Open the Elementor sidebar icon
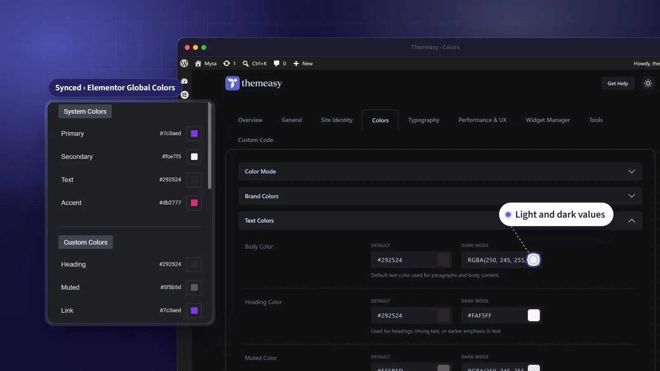 pos(185,95)
